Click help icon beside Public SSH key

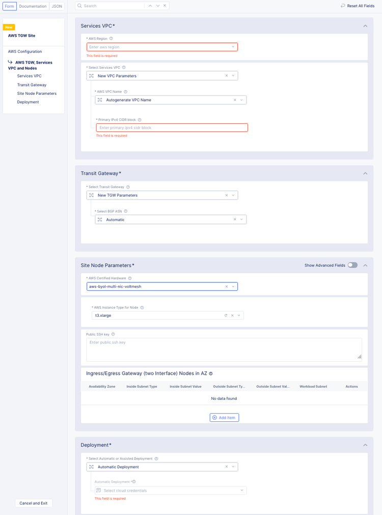pyautogui.click(x=113, y=334)
